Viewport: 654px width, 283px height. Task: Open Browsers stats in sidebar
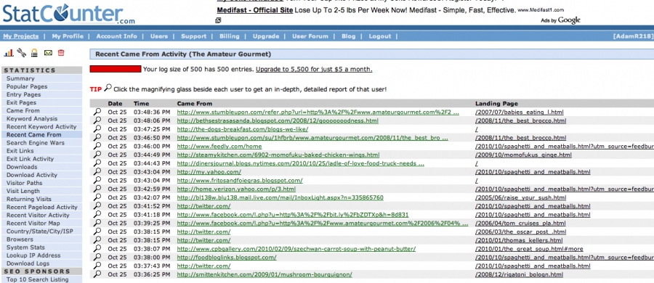[20, 239]
